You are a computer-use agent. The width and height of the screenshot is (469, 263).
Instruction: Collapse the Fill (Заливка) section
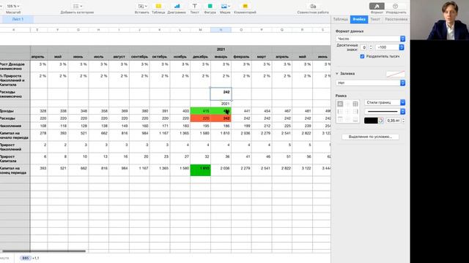pos(337,73)
